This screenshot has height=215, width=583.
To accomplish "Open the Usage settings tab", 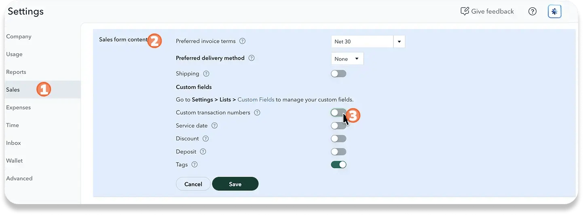I will pyautogui.click(x=14, y=54).
